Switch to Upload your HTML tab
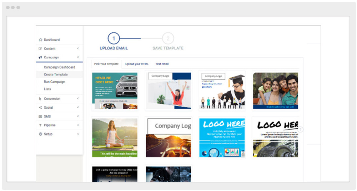Screen dimensions: 357x191 (x=137, y=64)
